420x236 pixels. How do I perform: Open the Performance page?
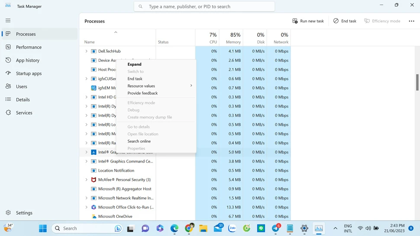click(40, 47)
